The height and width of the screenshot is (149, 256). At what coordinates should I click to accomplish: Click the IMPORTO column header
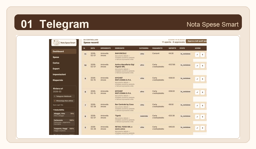pos(173,48)
